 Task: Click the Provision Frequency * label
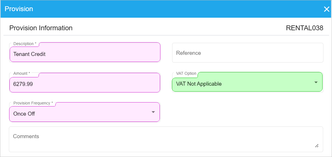pos(33,103)
